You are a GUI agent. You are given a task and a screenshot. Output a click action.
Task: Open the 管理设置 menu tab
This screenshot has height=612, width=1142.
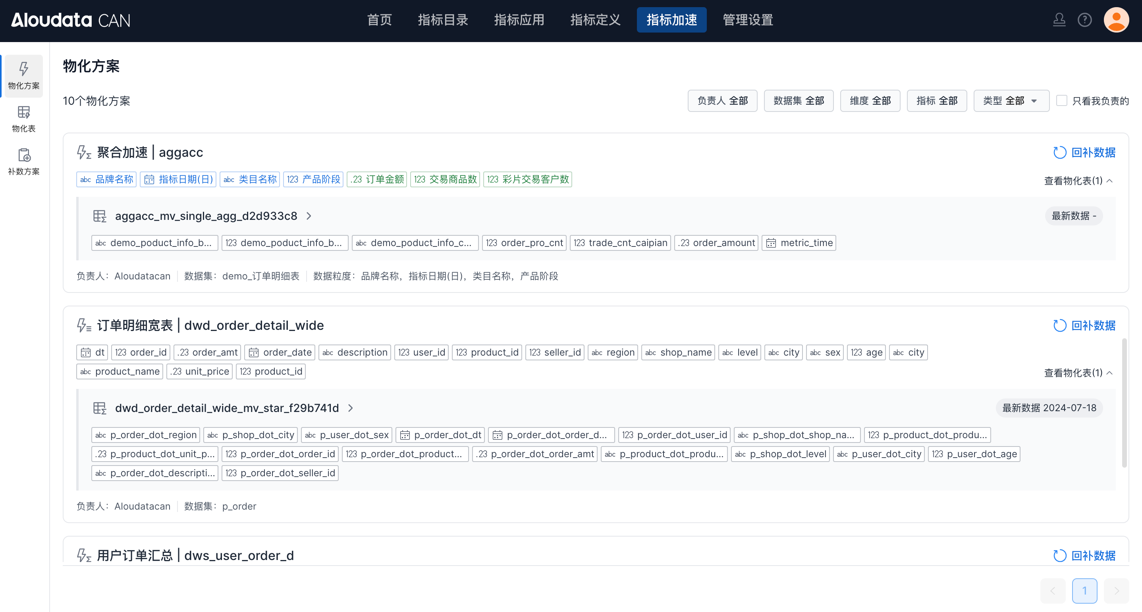(747, 20)
